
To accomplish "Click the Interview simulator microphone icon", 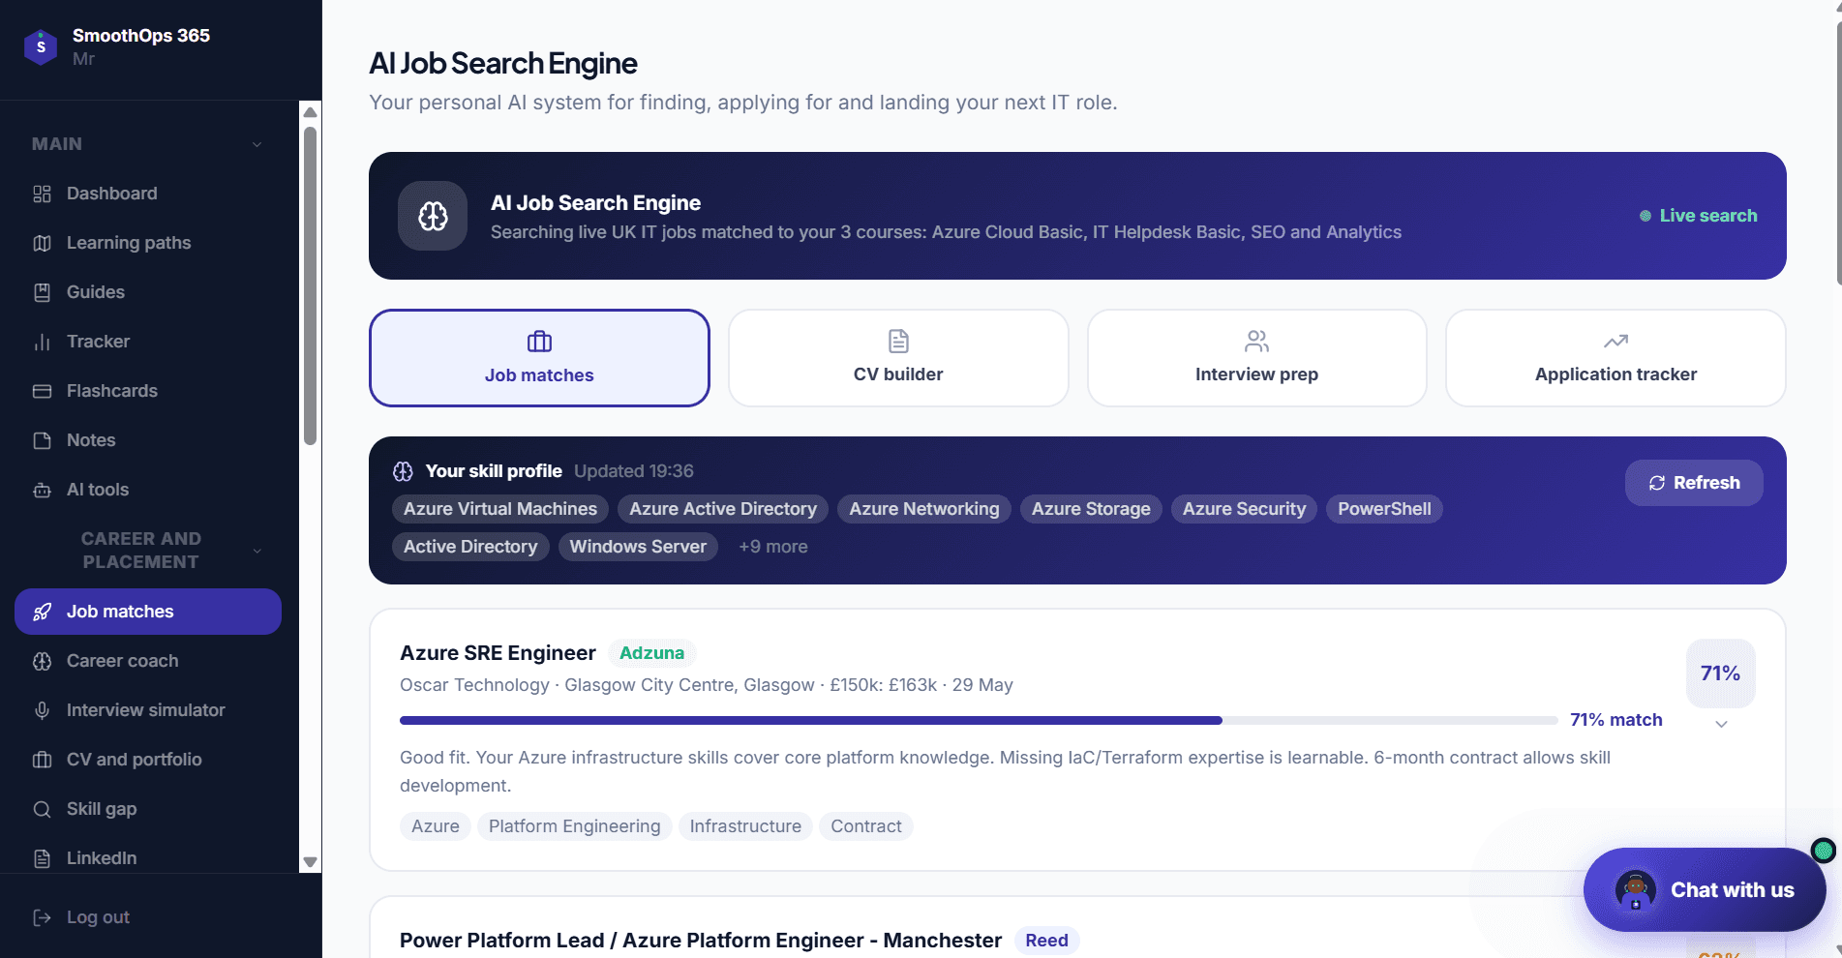I will coord(42,710).
